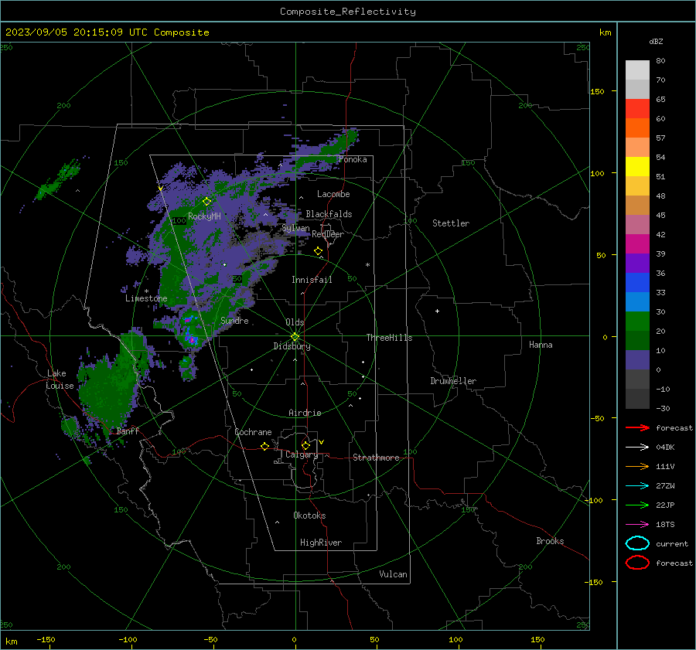This screenshot has width=696, height=650.
Task: Click the Brooks city label
Action: 550,541
